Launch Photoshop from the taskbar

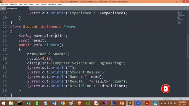pyautogui.click(x=113, y=103)
